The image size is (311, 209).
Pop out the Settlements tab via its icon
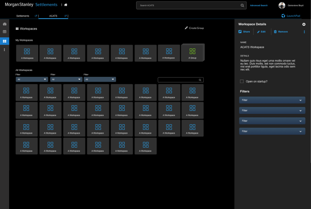[36, 16]
